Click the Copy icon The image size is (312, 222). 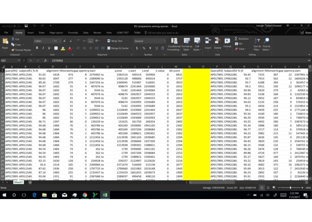(13, 44)
